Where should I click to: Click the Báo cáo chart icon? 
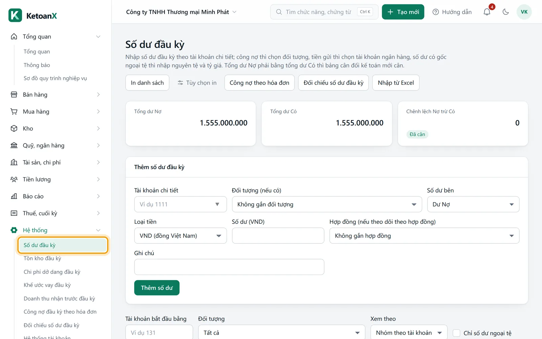(14, 196)
